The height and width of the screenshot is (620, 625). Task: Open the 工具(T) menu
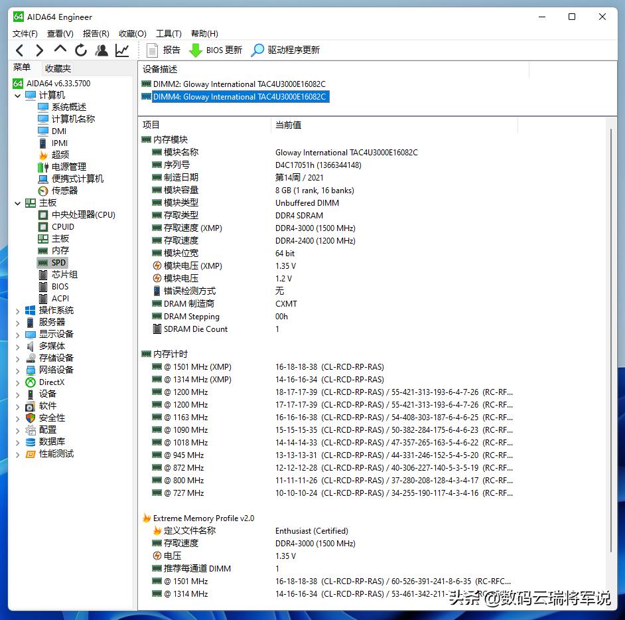168,33
